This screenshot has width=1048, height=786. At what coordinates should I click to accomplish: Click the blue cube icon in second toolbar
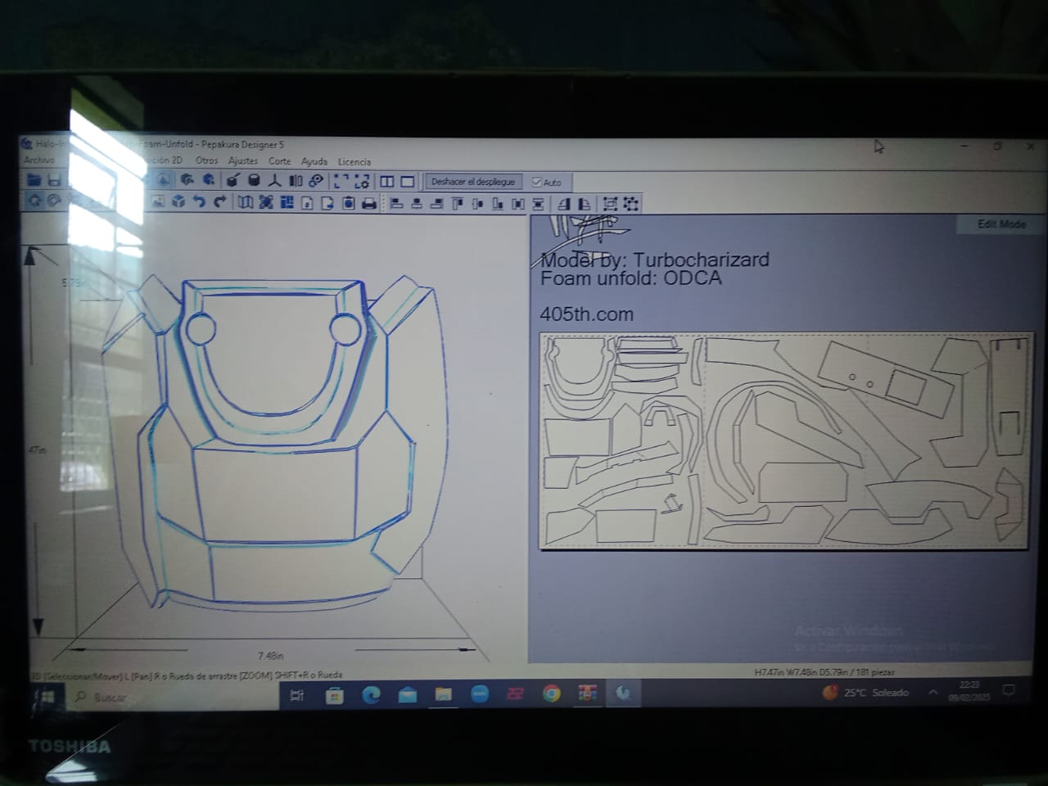pos(178,202)
